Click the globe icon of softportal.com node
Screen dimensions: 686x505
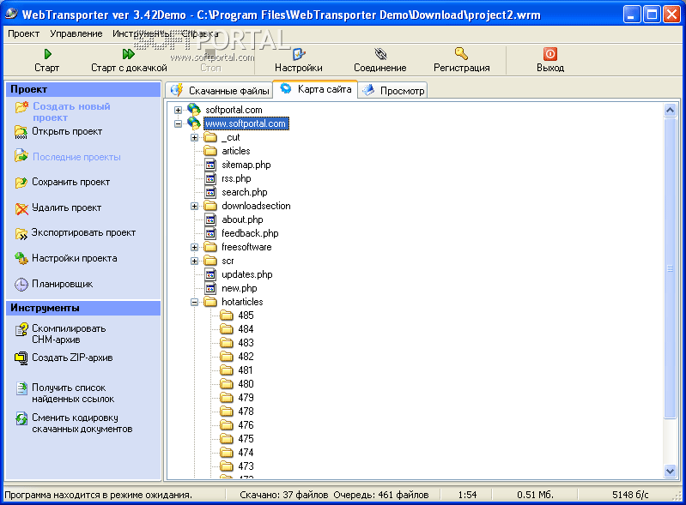point(194,109)
